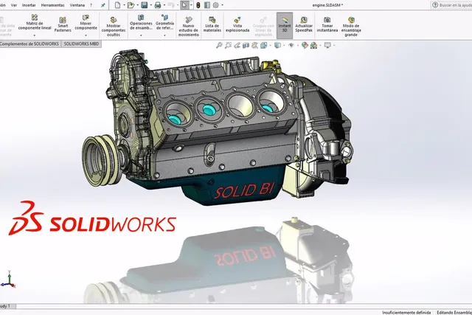This screenshot has height=315, width=472.
Task: Click Previous View icon in view toolbar
Action: click(x=237, y=45)
